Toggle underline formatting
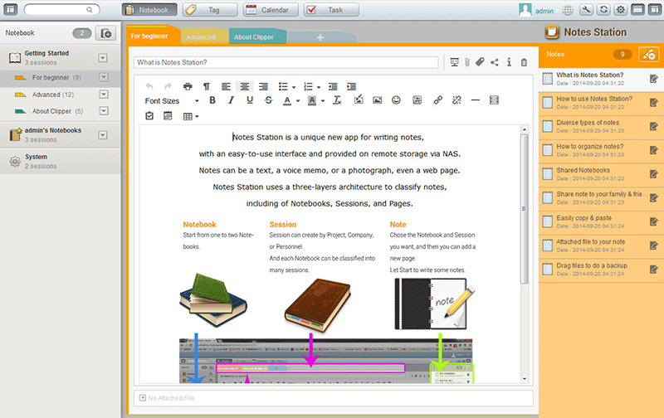The width and height of the screenshot is (664, 418). [250, 100]
